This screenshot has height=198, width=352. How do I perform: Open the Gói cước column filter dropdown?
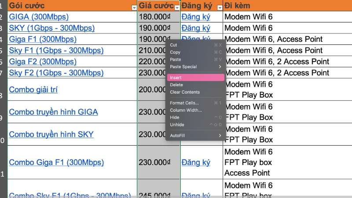[134, 7]
